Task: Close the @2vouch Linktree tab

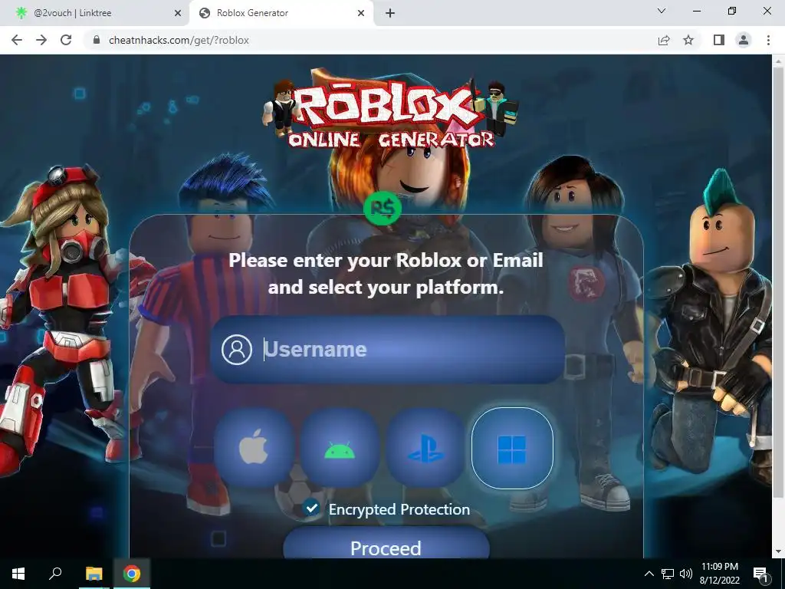Action: pyautogui.click(x=178, y=13)
